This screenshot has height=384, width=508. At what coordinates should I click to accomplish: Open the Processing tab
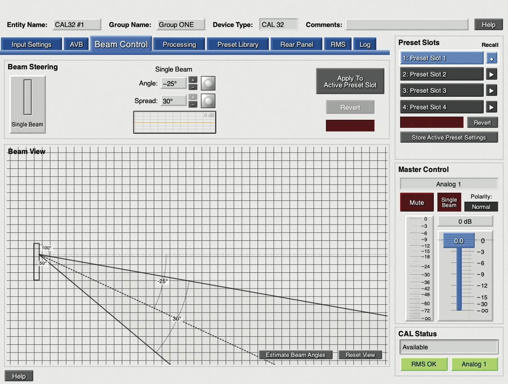click(179, 45)
